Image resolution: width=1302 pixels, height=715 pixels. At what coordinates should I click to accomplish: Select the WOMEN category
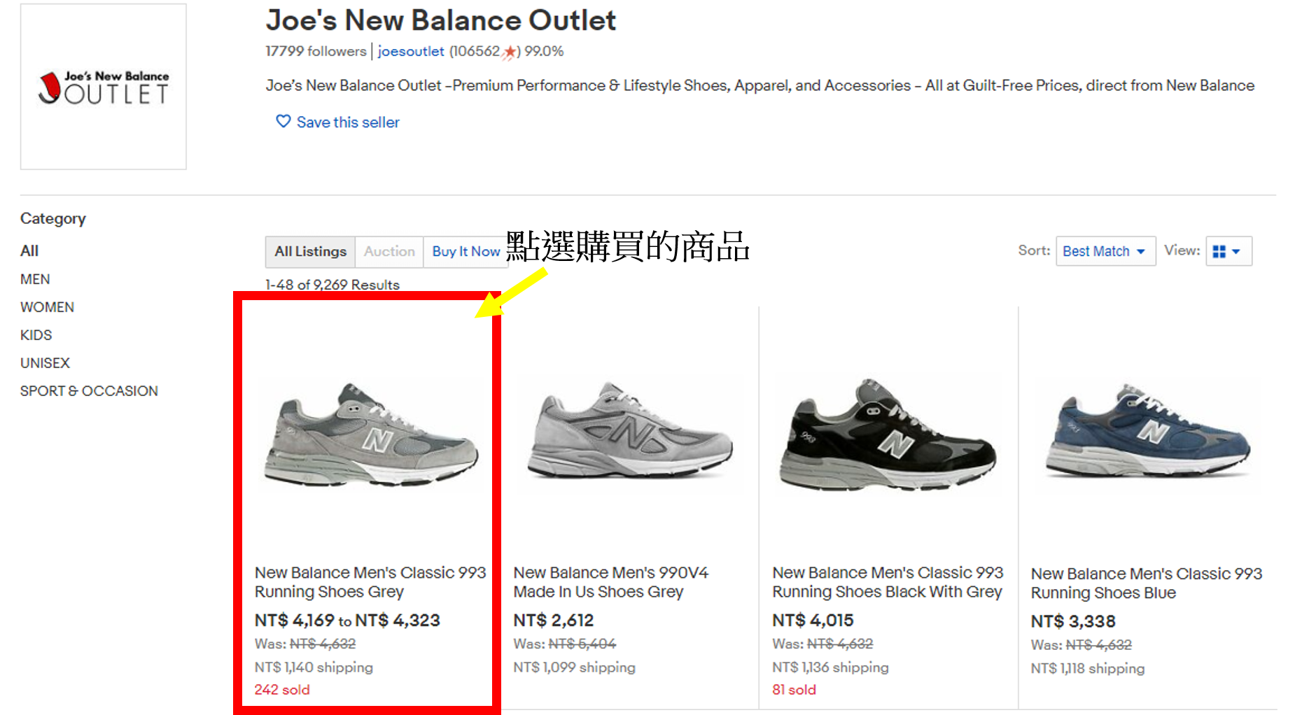(47, 307)
